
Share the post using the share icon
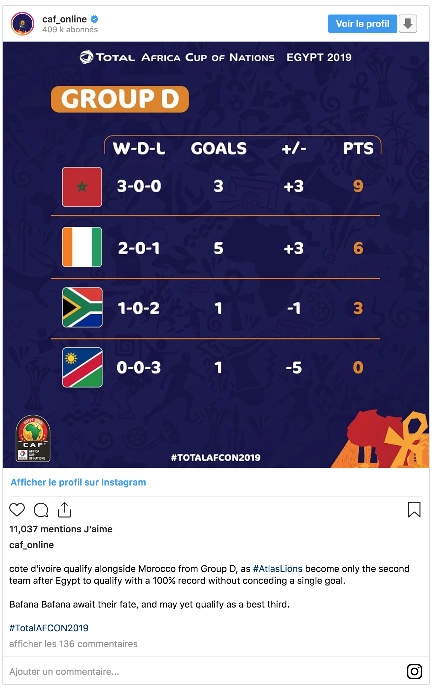coord(64,510)
